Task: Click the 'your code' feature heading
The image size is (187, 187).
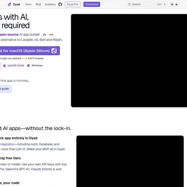Action: click(11, 183)
